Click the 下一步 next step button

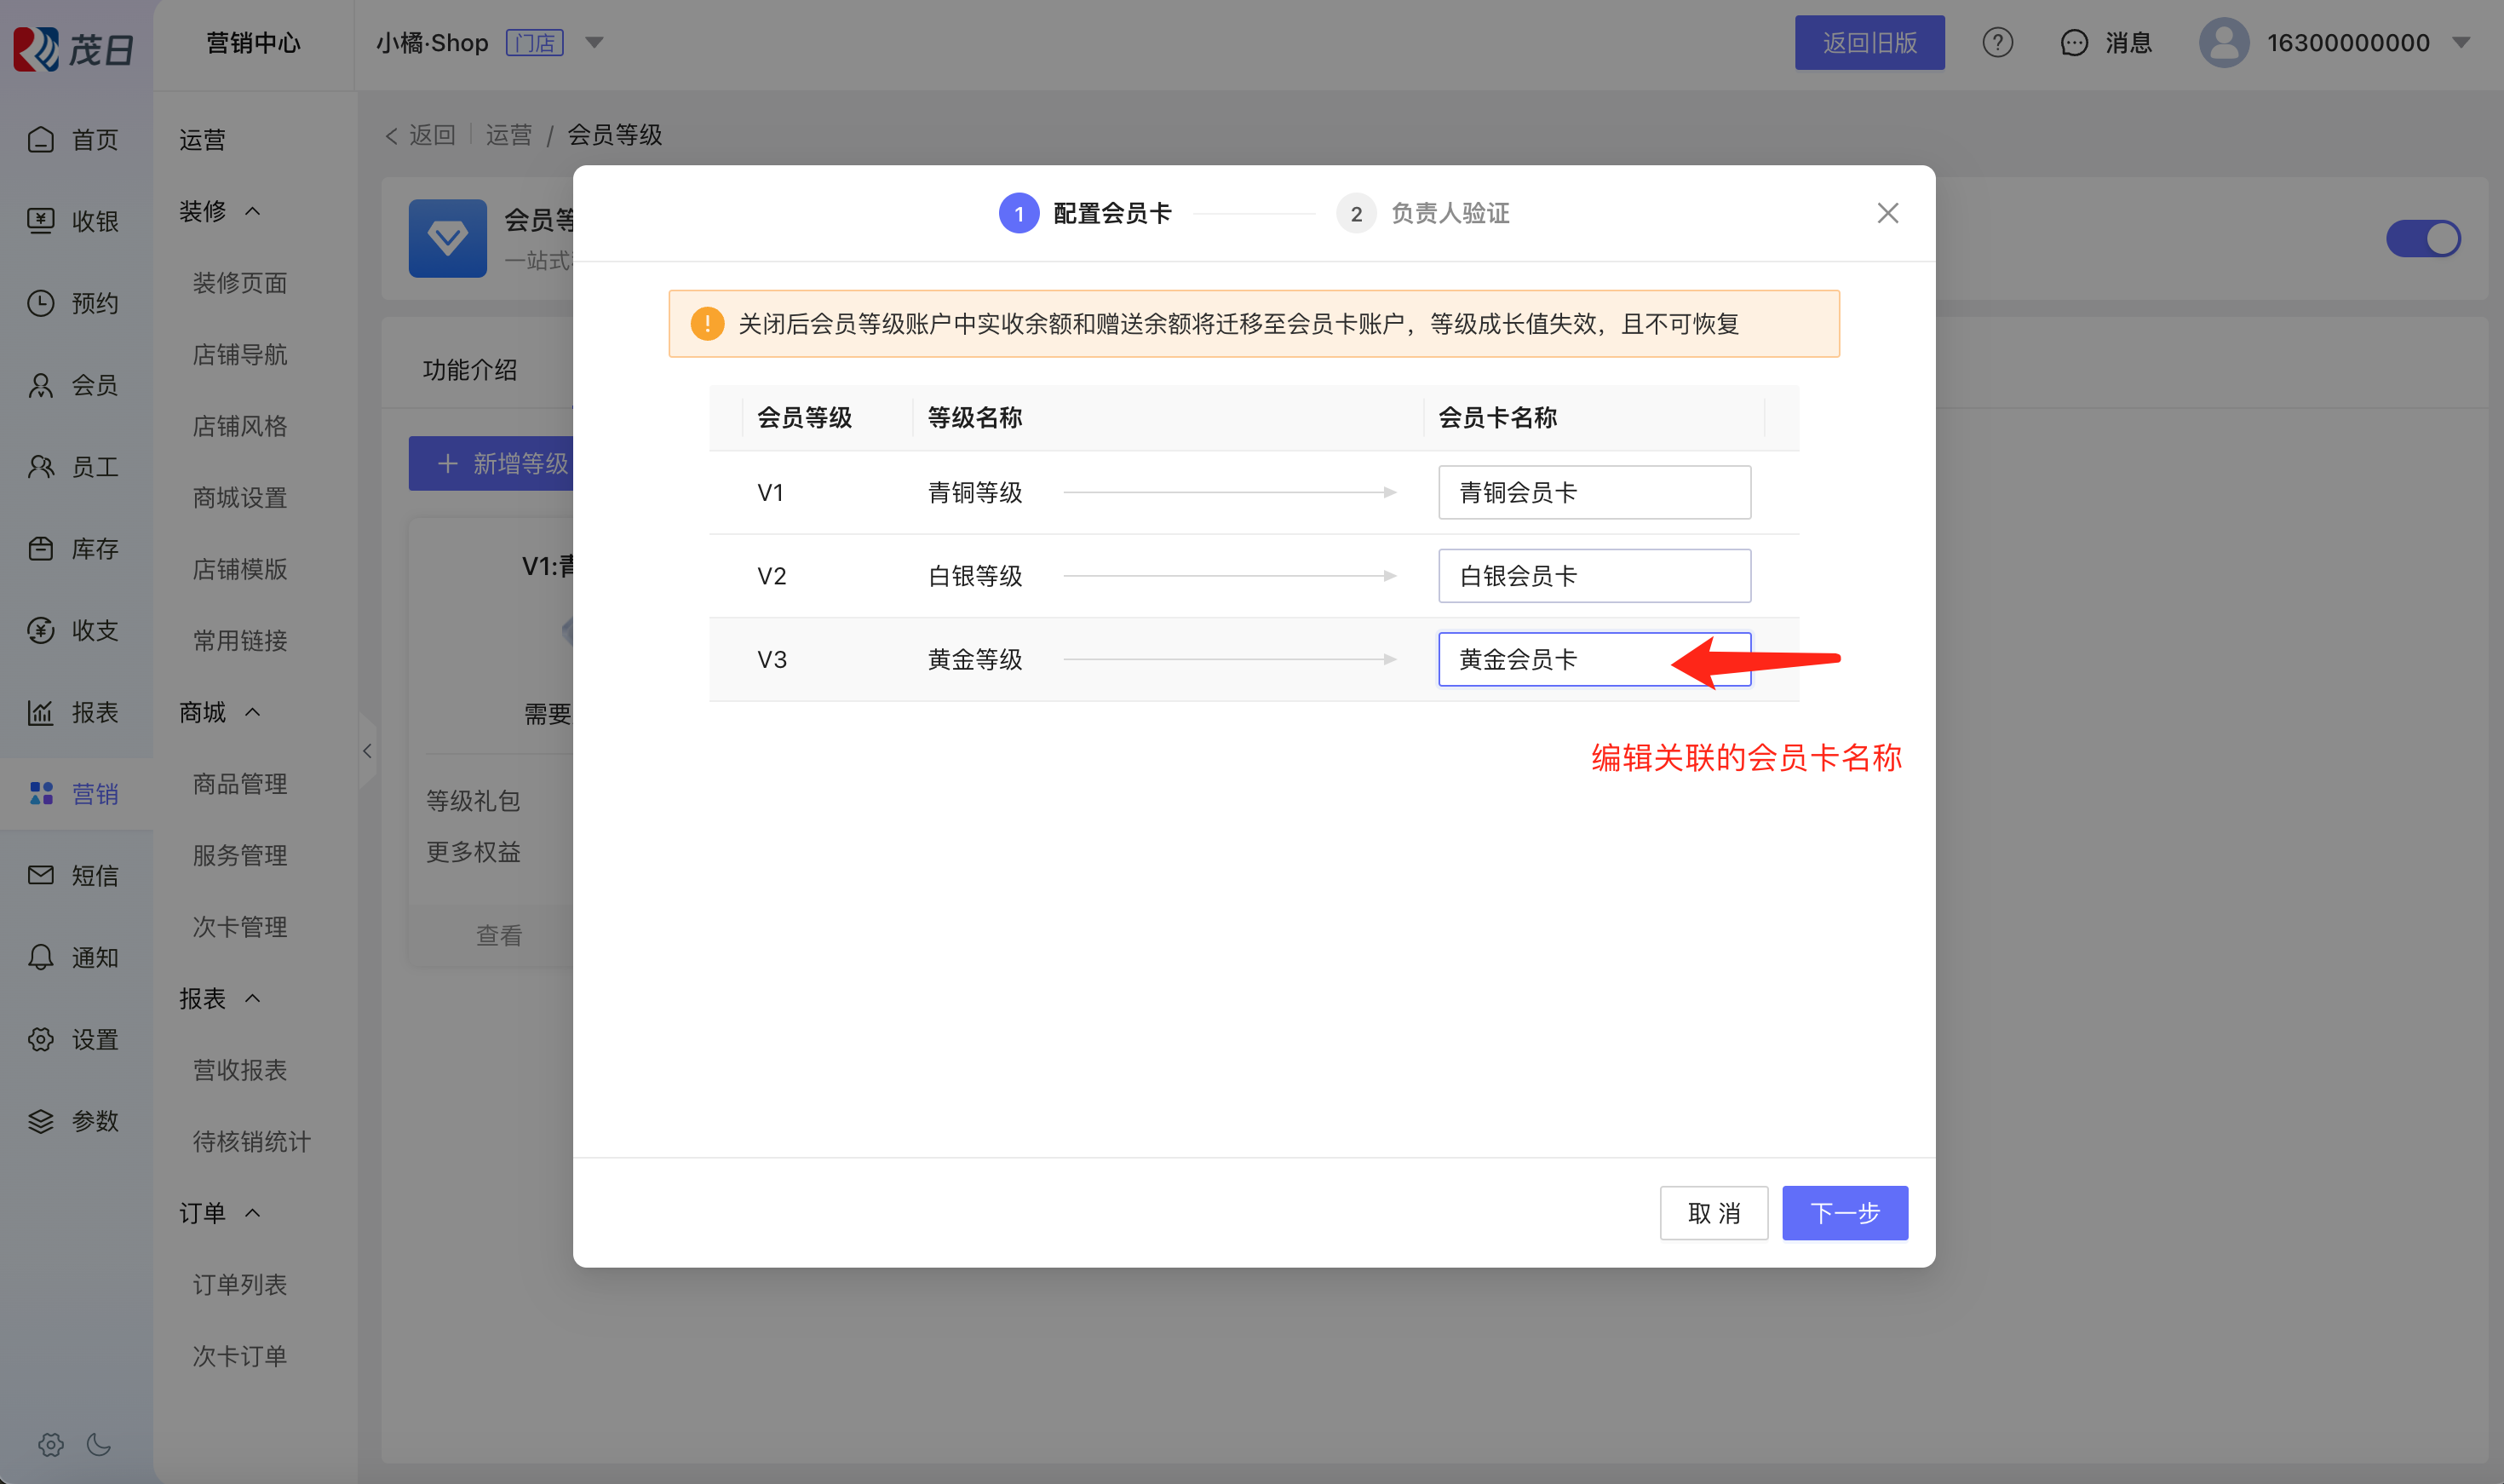click(1844, 1213)
